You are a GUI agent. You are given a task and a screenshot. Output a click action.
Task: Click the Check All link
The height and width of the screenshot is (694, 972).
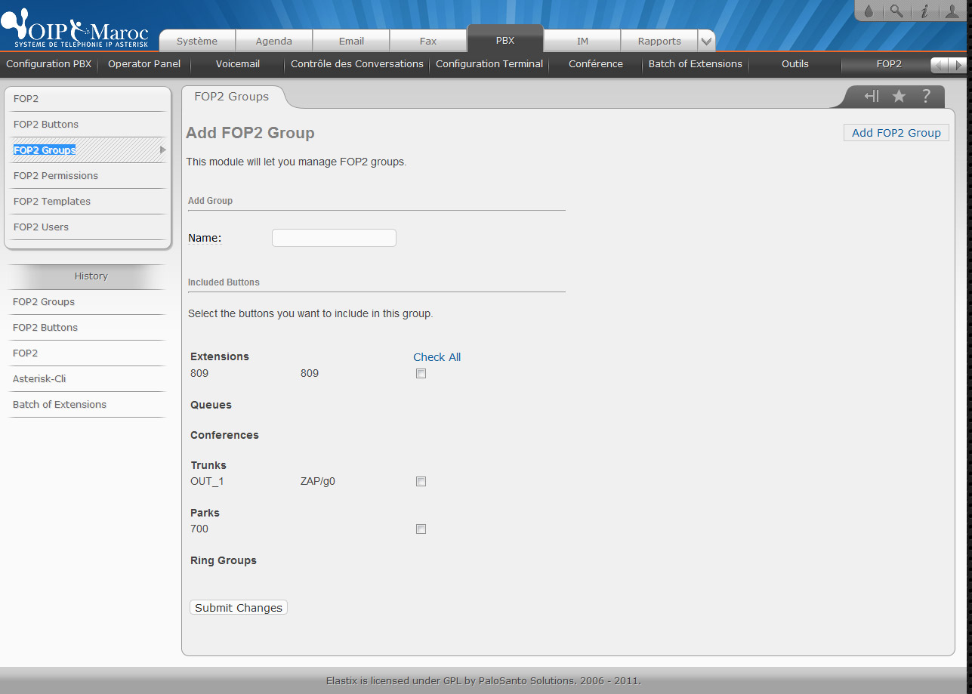437,357
